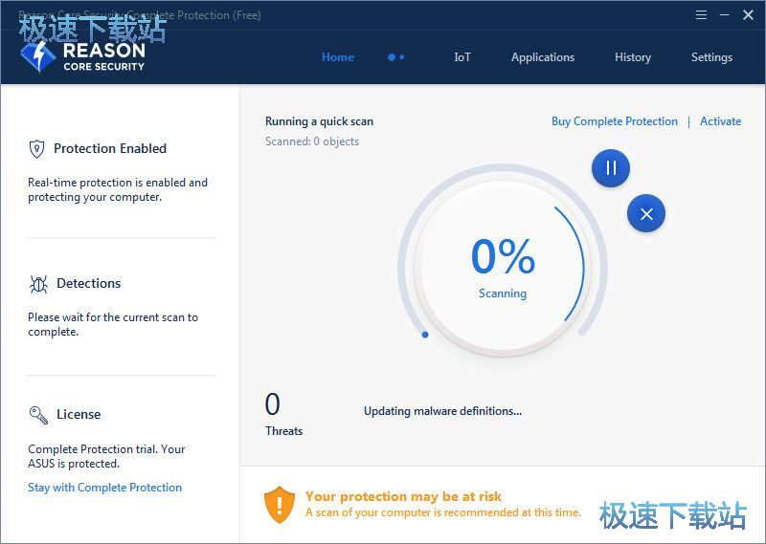Open the hamburger menu icon

click(x=701, y=15)
